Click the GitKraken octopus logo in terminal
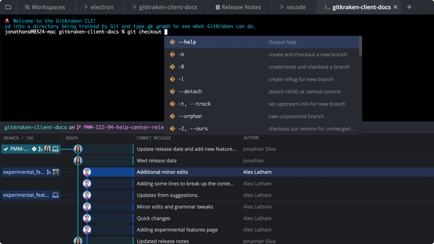Screen dimensions: 434x244 pos(7,21)
